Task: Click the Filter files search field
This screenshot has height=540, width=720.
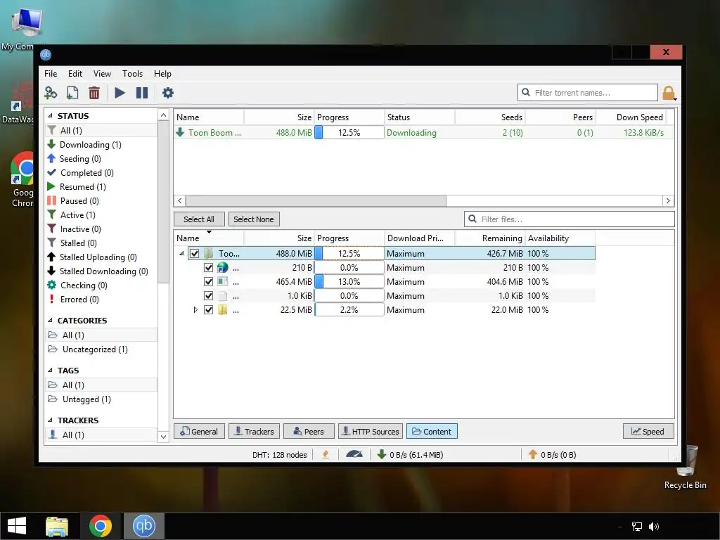Action: (x=570, y=219)
